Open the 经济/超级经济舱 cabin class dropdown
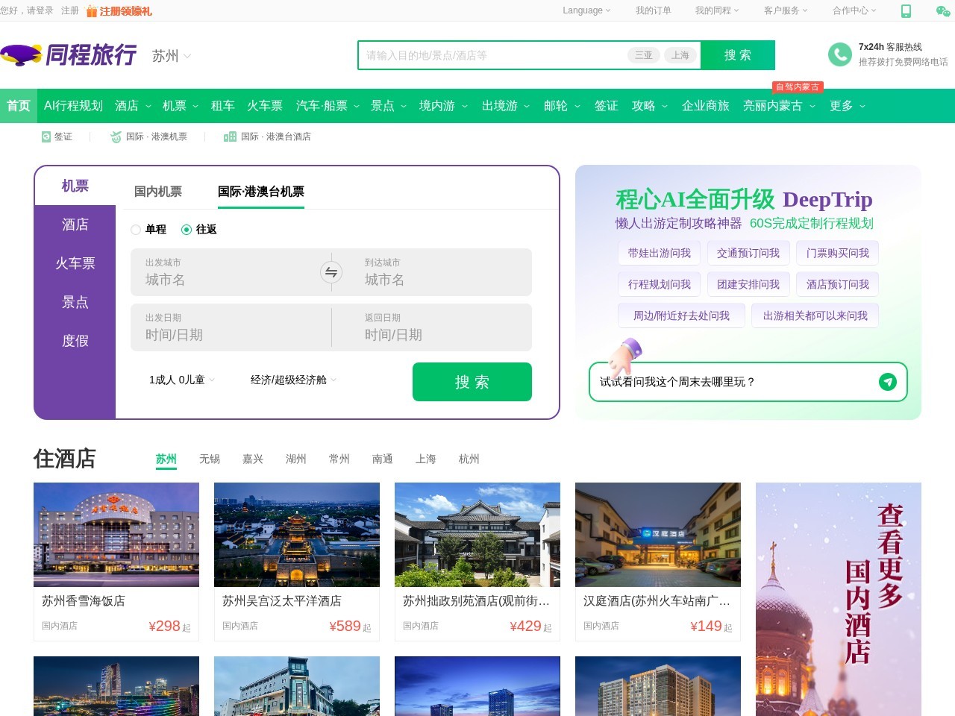The height and width of the screenshot is (716, 955). [x=292, y=380]
